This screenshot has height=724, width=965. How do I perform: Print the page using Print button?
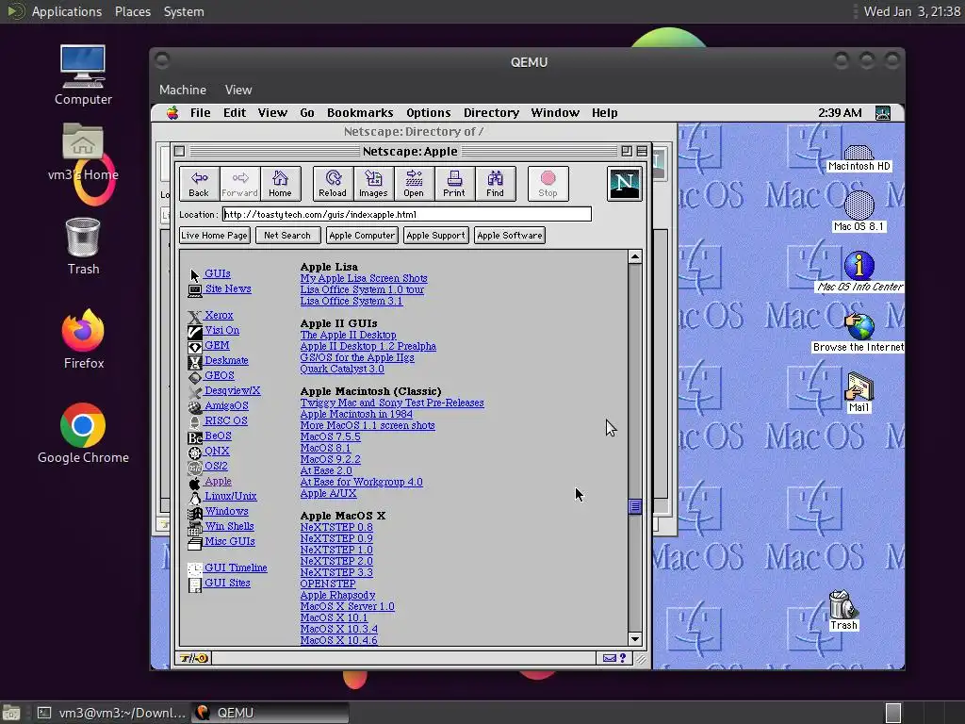454,184
